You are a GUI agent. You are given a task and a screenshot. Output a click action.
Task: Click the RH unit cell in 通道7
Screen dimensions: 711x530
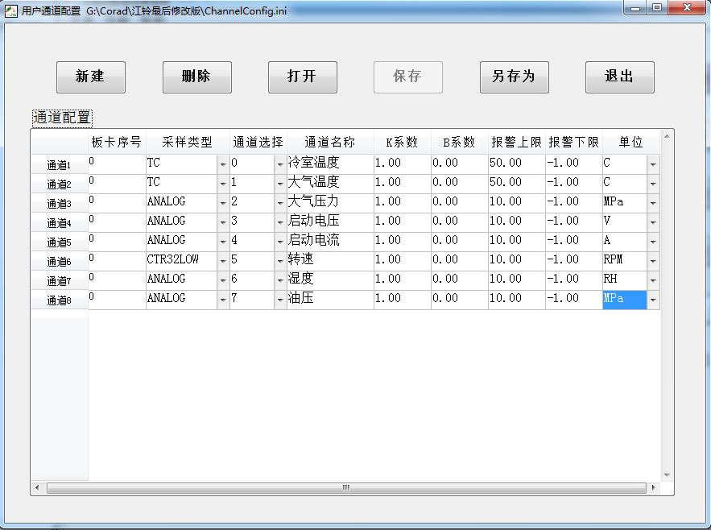click(x=624, y=280)
